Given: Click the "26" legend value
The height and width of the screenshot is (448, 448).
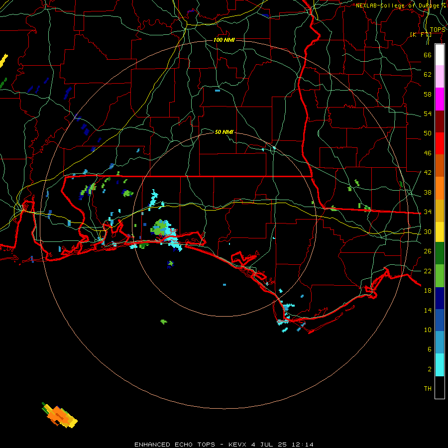Looking at the screenshot, I should (x=428, y=251).
